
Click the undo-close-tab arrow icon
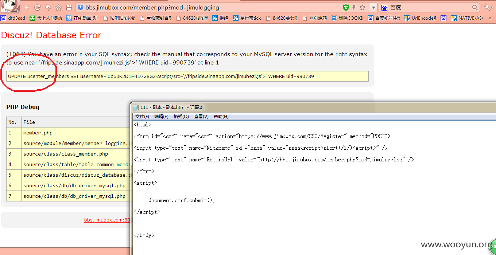(48, 7)
